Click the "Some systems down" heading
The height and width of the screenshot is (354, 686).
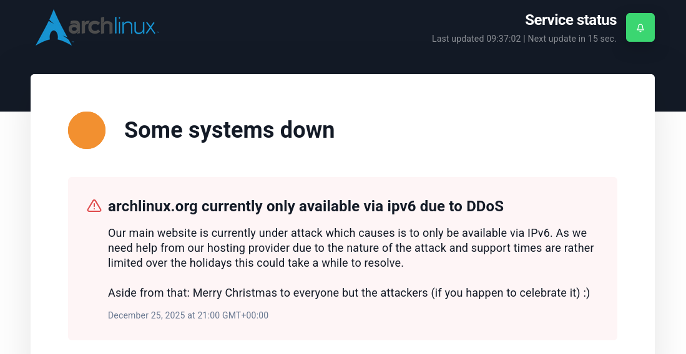[229, 130]
